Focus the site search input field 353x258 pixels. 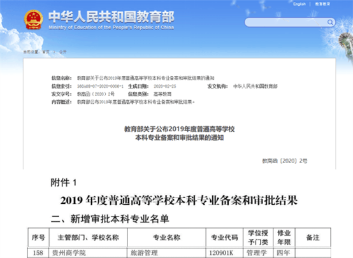point(290,22)
